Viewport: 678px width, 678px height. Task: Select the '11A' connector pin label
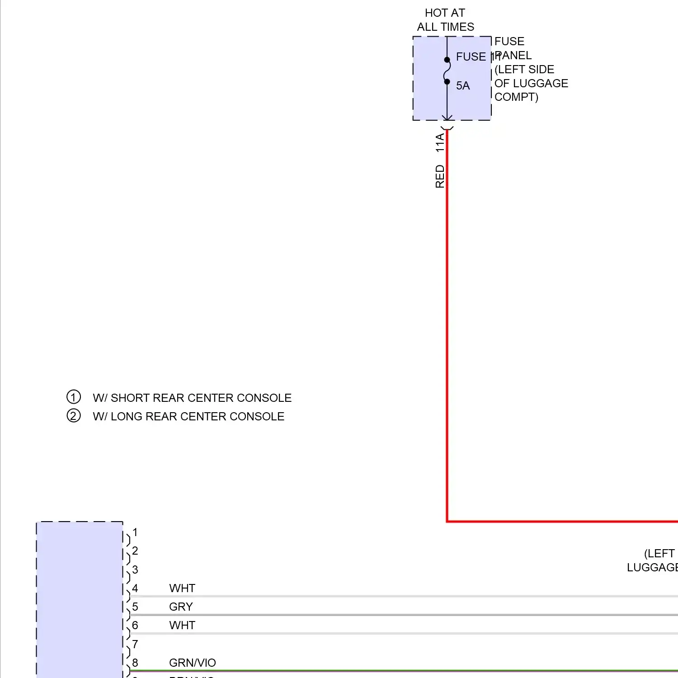coord(440,143)
